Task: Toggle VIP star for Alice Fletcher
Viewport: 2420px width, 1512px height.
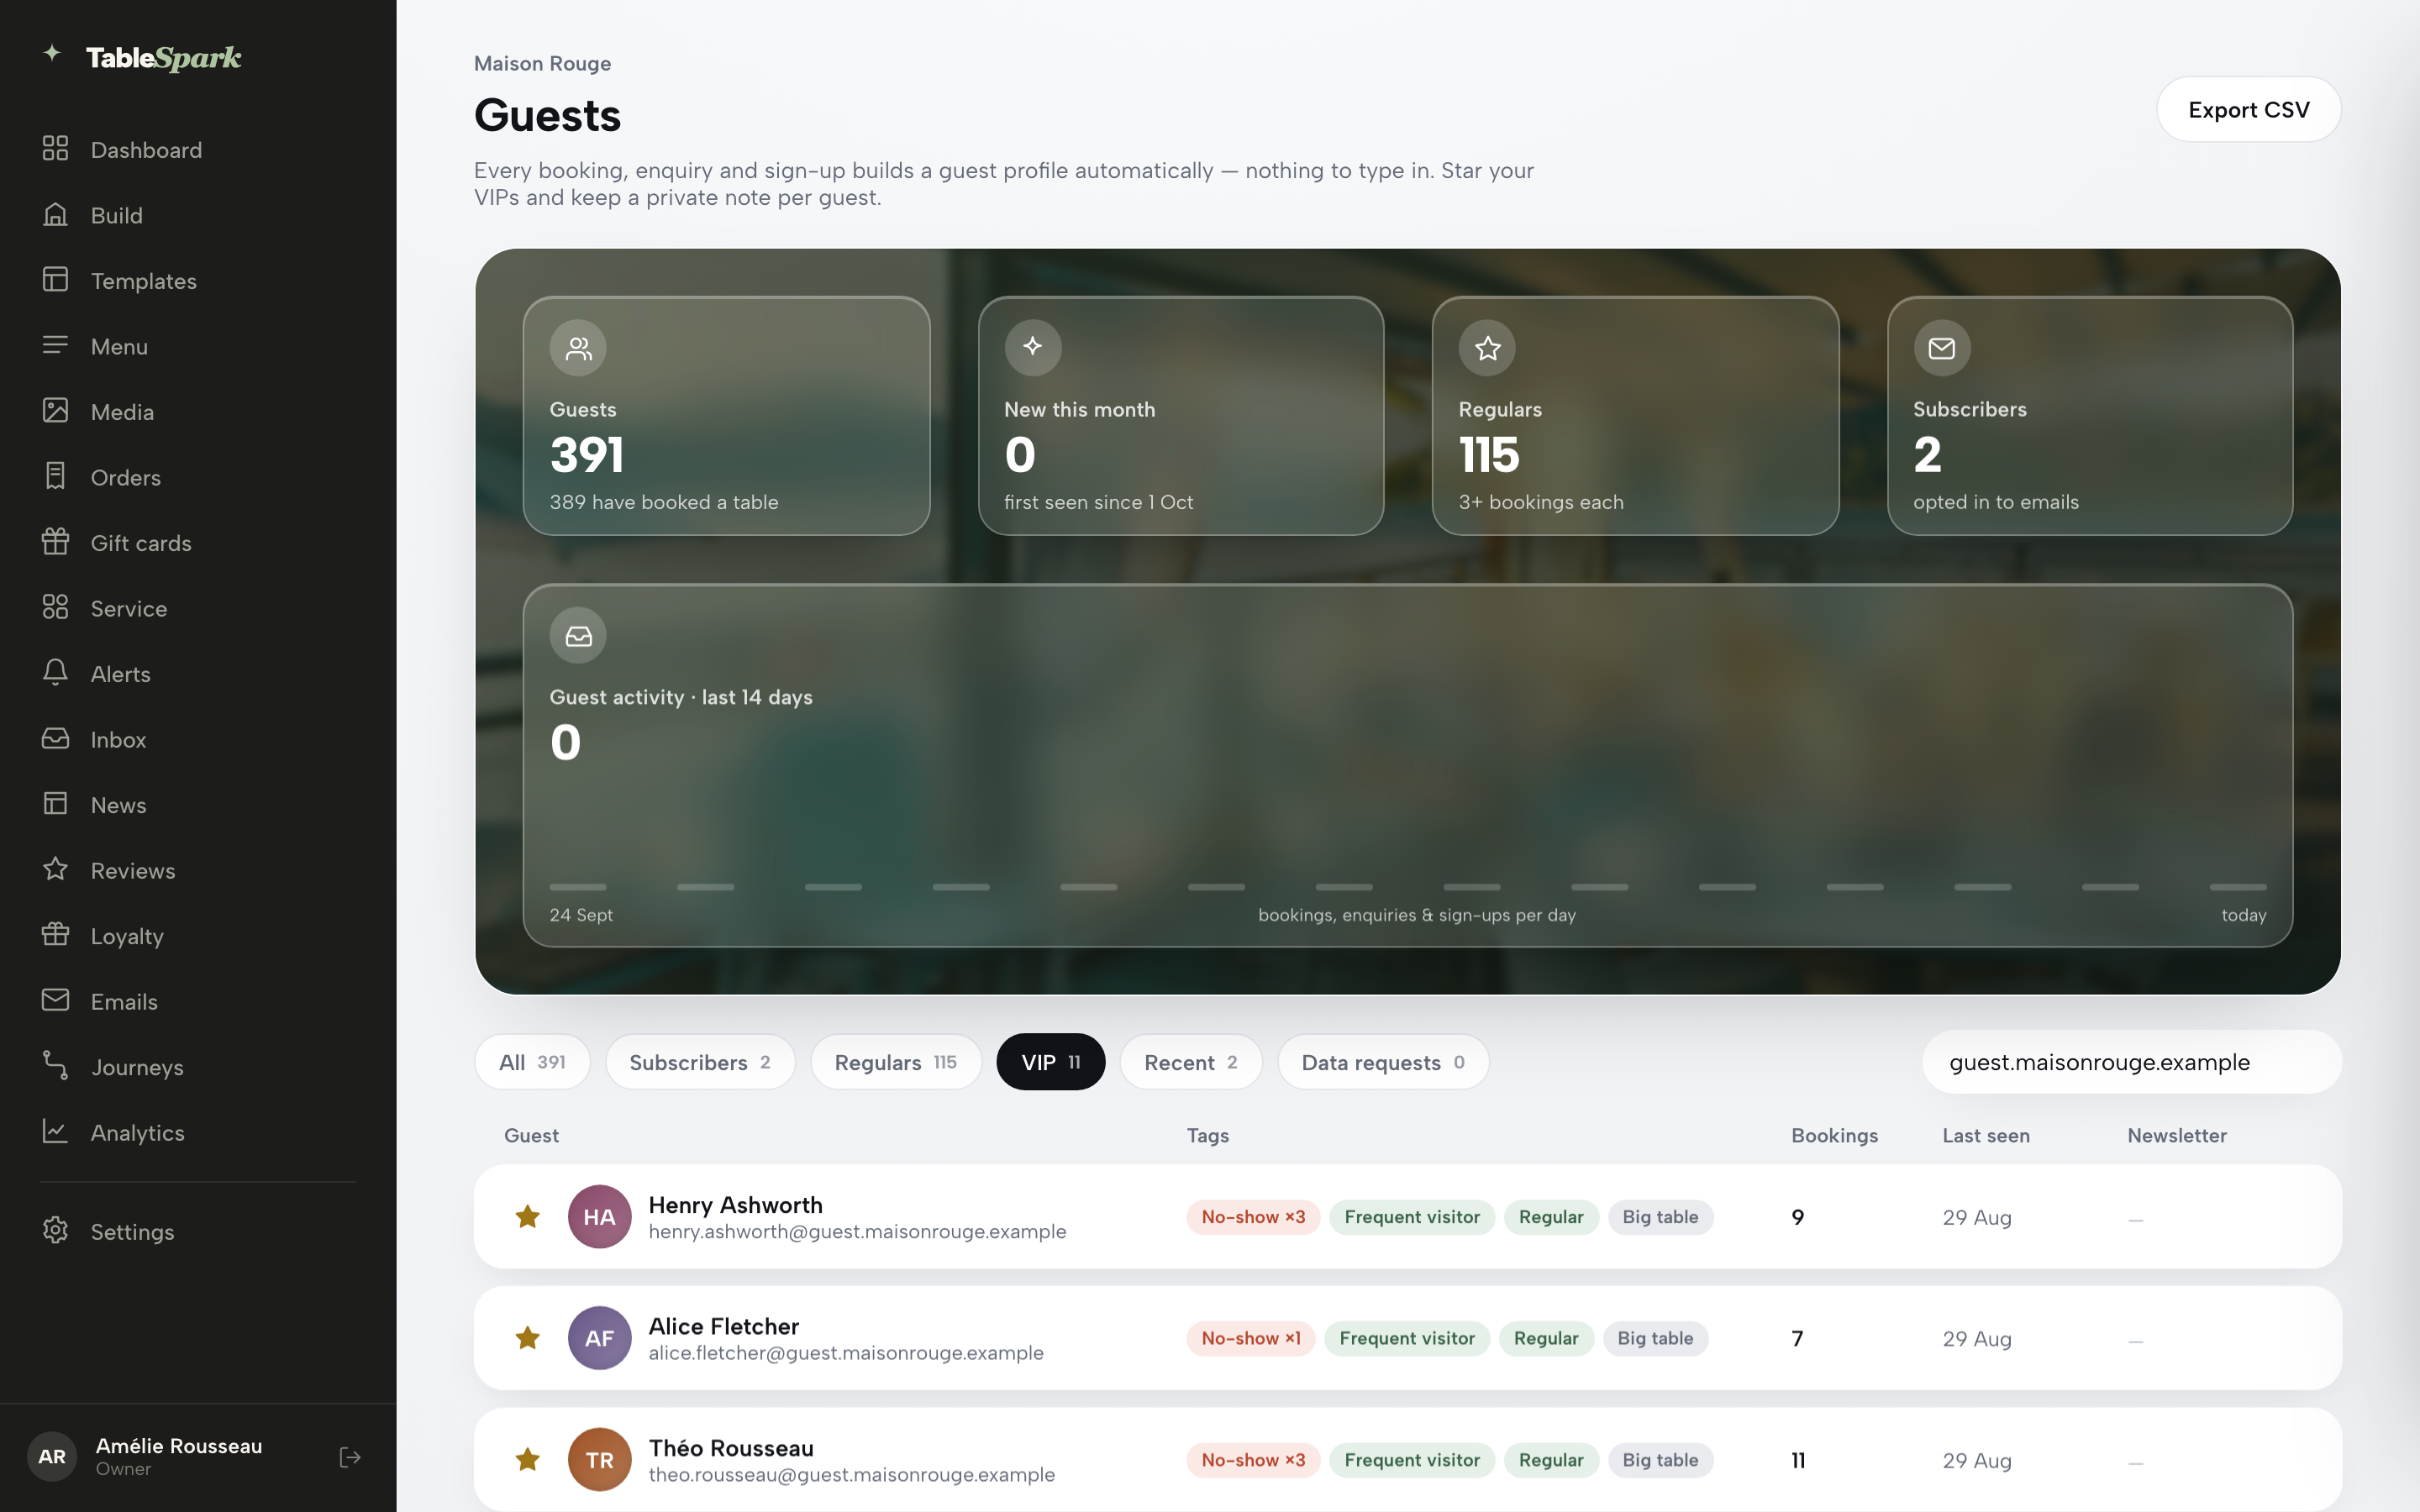Action: [528, 1338]
